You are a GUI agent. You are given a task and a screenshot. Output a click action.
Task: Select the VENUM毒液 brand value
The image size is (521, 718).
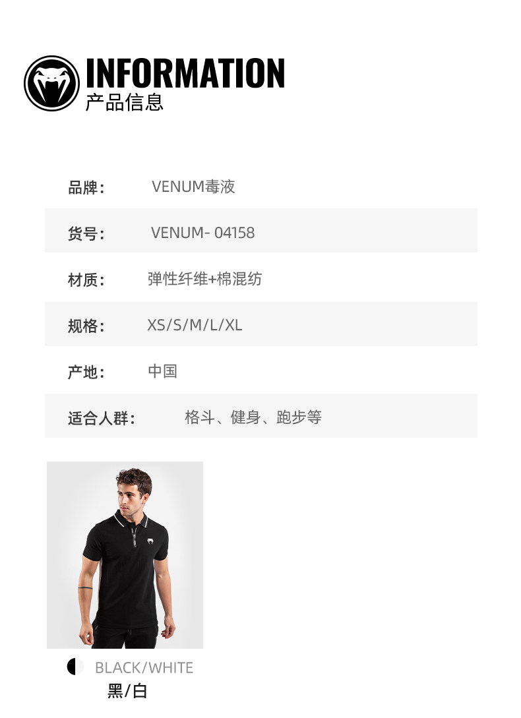click(193, 187)
